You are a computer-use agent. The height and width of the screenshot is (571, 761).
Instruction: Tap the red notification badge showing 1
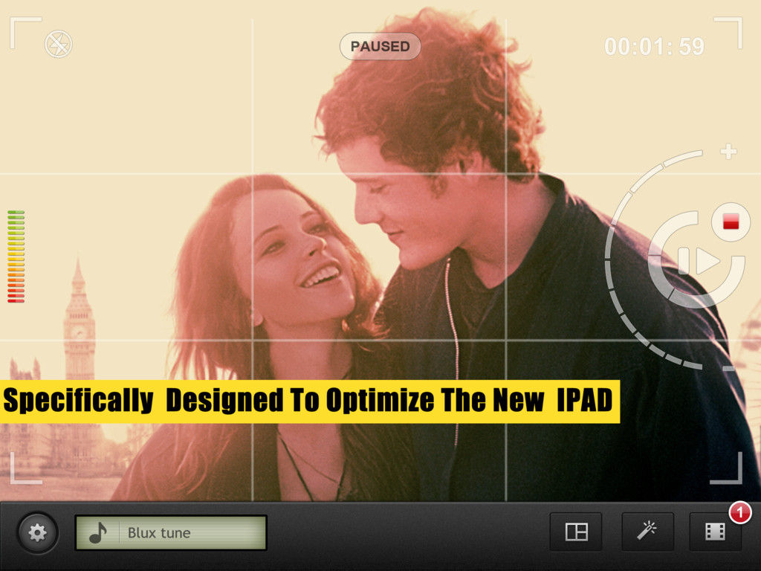click(x=740, y=512)
